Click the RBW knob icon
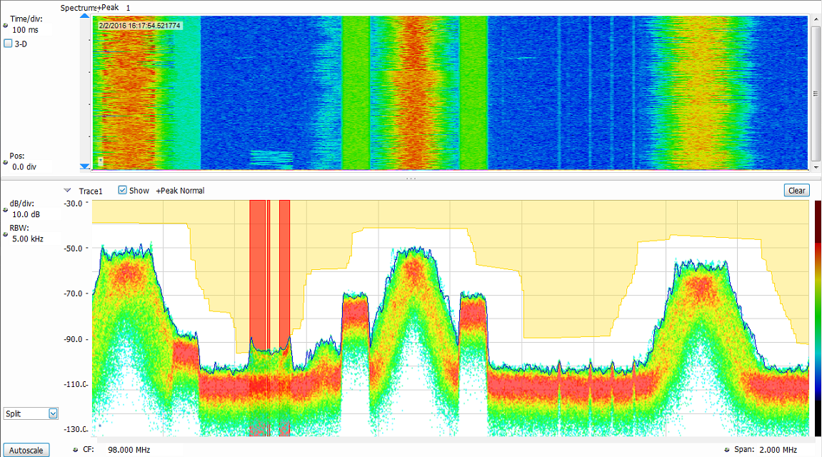Viewport: 822px width, 457px height. [x=6, y=234]
